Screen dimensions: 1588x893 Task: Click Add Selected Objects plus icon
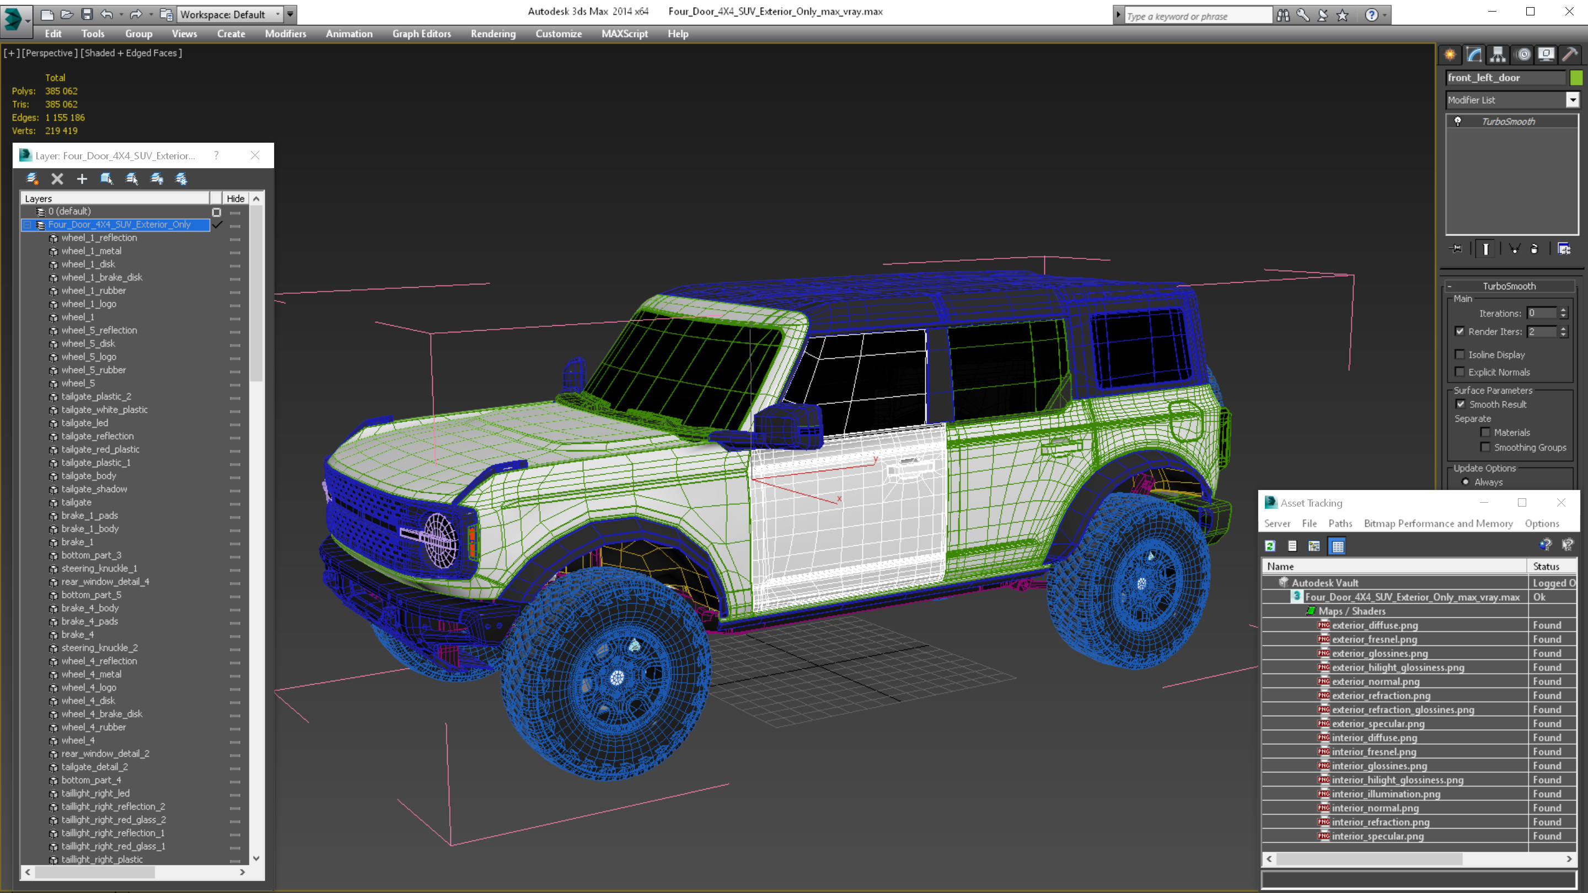[82, 179]
